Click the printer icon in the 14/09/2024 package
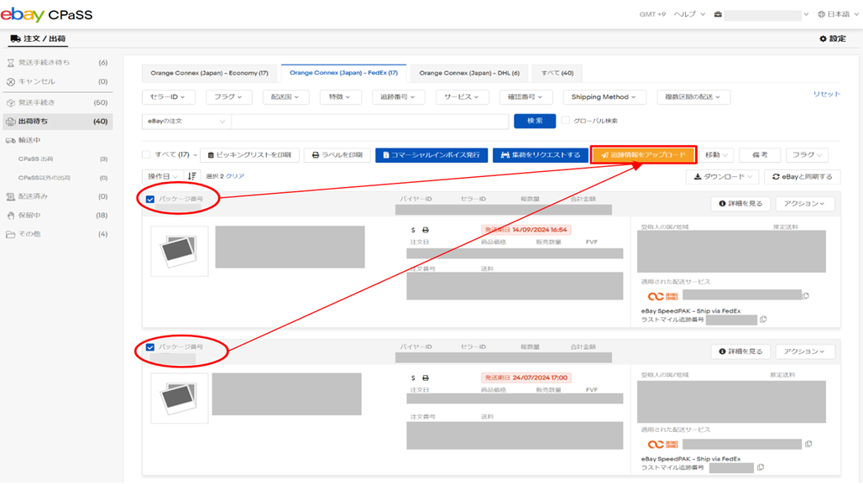Screen dimensions: 863x484 point(426,230)
